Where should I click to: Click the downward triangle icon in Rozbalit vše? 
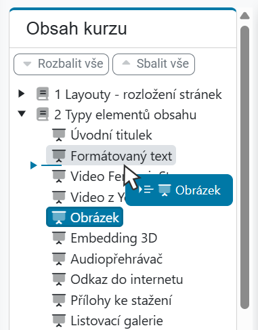27,64
